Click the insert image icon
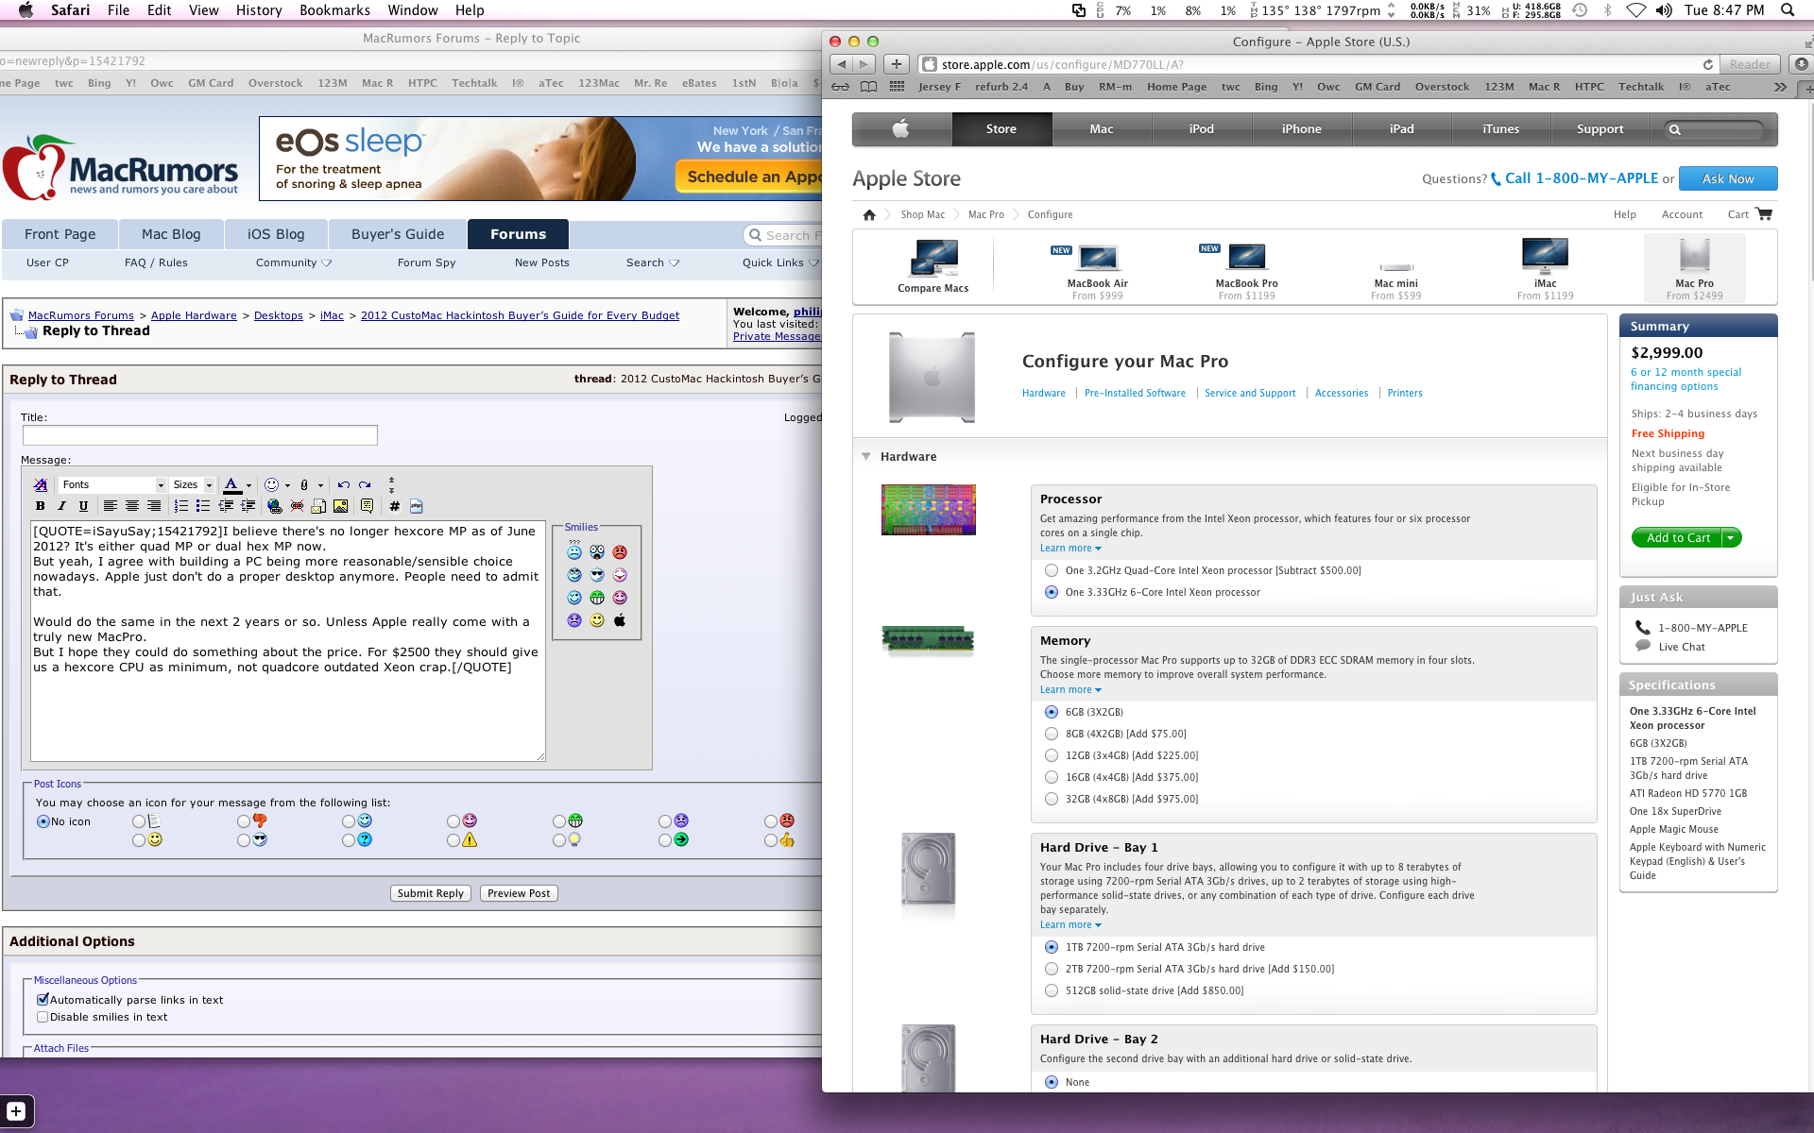This screenshot has width=1814, height=1133. point(340,506)
